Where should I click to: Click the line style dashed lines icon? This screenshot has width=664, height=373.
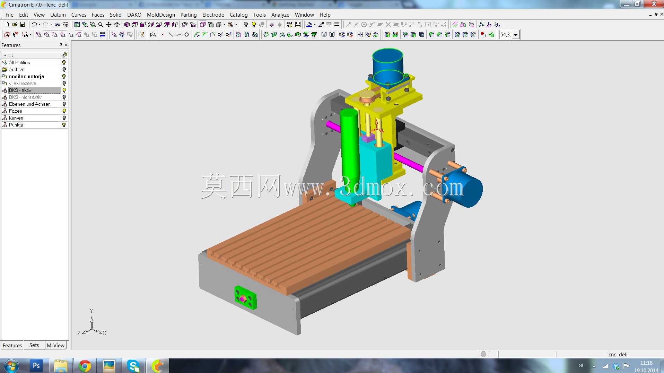(329, 24)
